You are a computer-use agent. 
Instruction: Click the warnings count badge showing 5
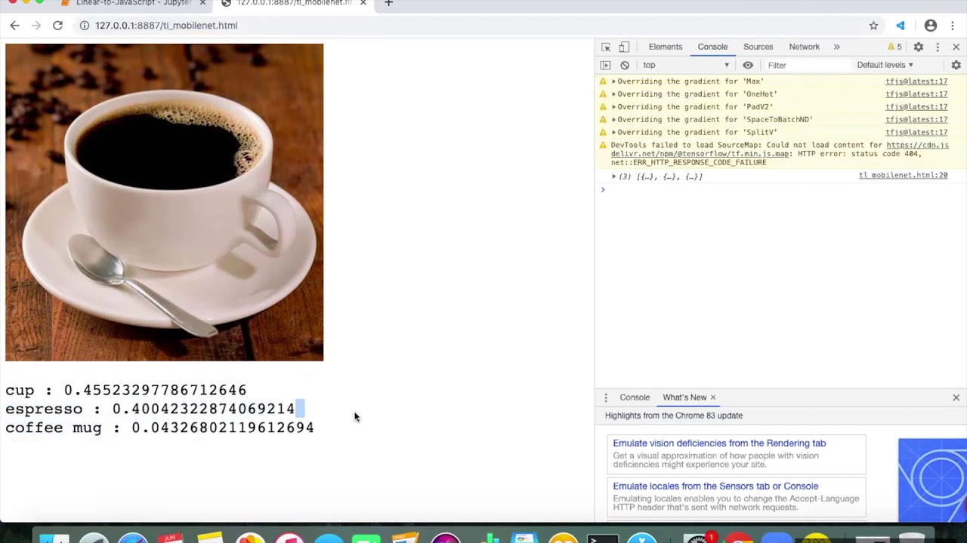pos(894,47)
